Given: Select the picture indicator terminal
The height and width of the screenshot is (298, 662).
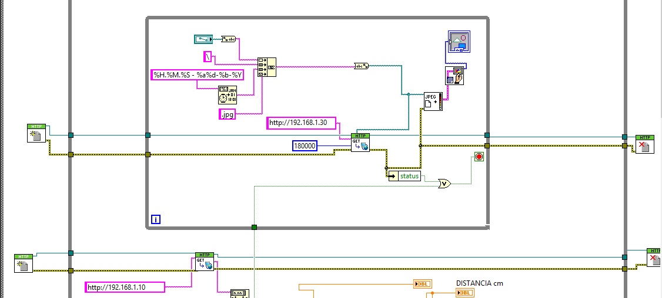Looking at the screenshot, I should pos(457,42).
